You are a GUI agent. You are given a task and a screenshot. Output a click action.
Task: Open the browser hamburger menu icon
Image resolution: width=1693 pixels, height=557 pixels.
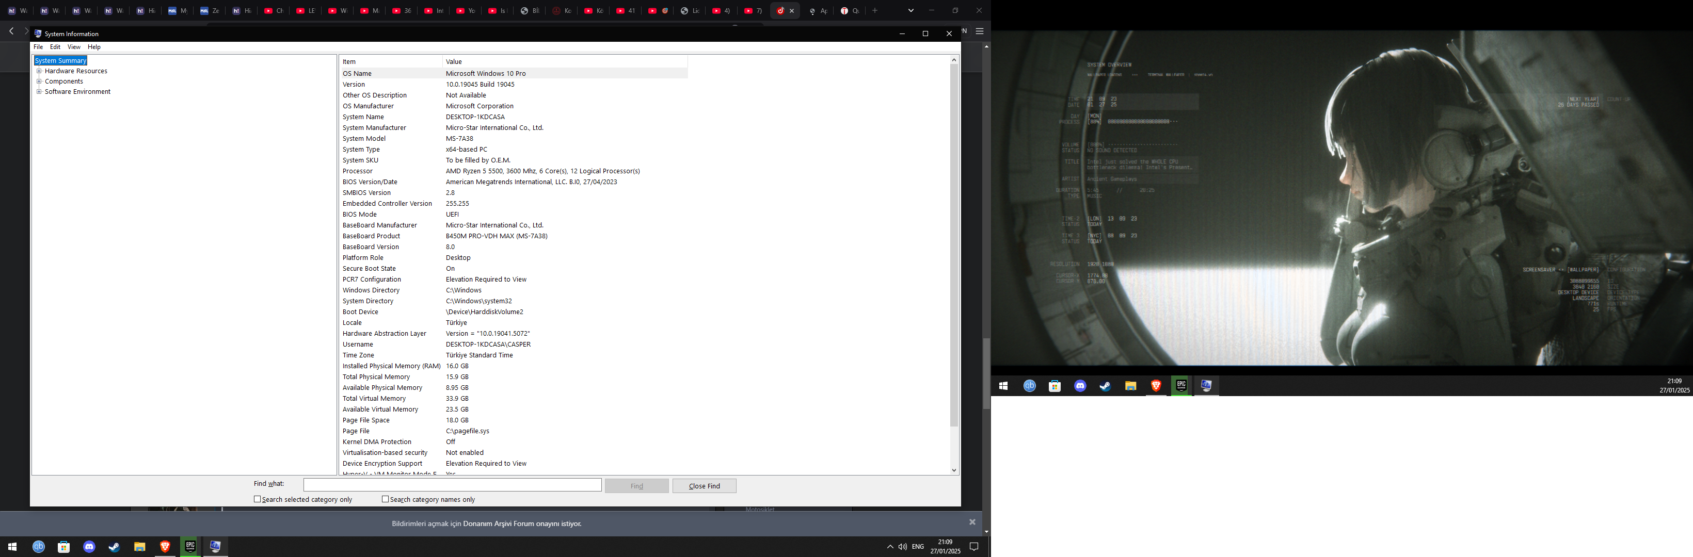tap(979, 31)
